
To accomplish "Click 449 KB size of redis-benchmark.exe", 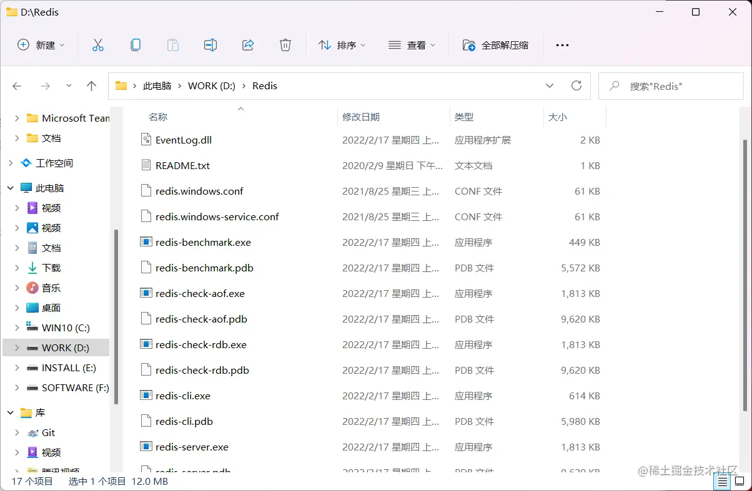I will [584, 242].
